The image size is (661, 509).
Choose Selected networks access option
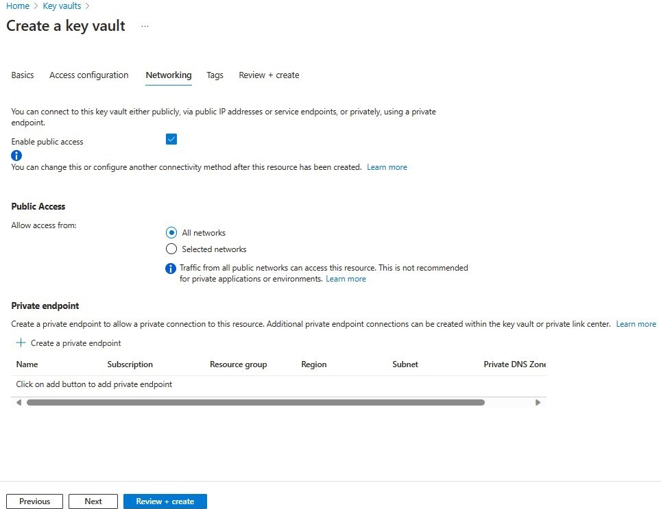point(171,249)
